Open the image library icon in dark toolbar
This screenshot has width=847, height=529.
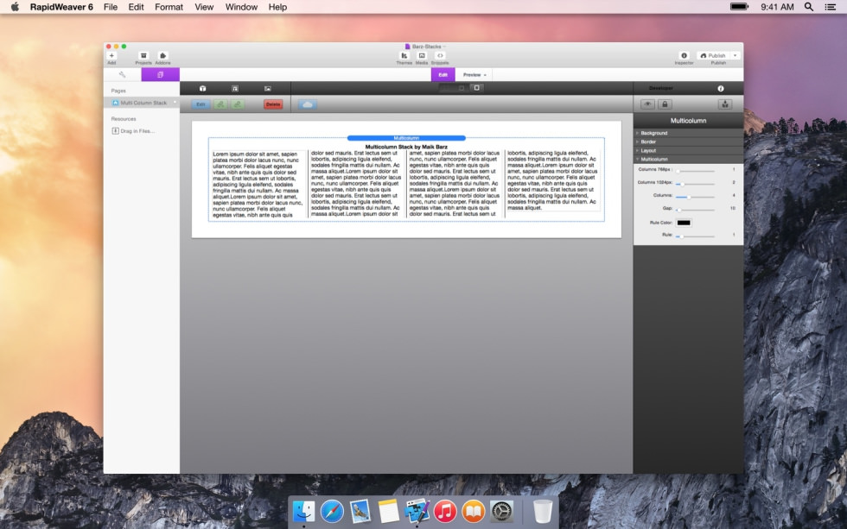click(x=268, y=88)
